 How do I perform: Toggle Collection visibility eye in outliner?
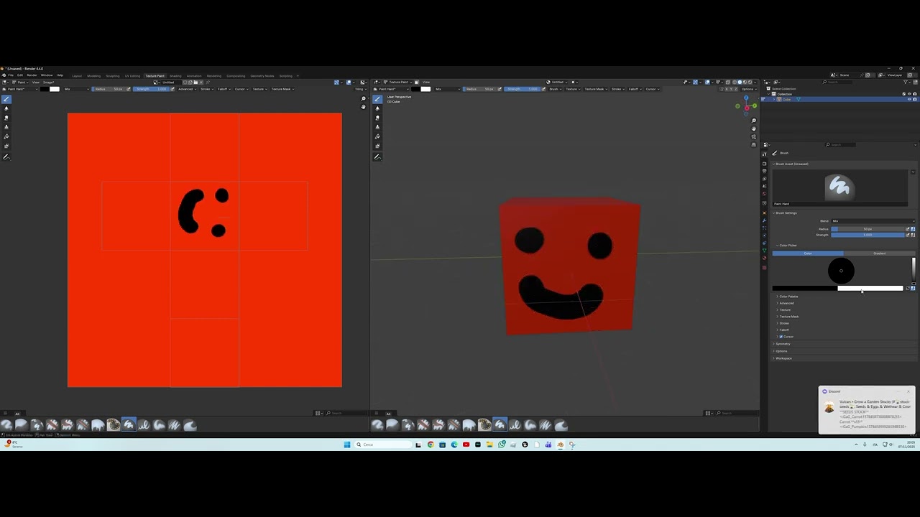pyautogui.click(x=909, y=94)
